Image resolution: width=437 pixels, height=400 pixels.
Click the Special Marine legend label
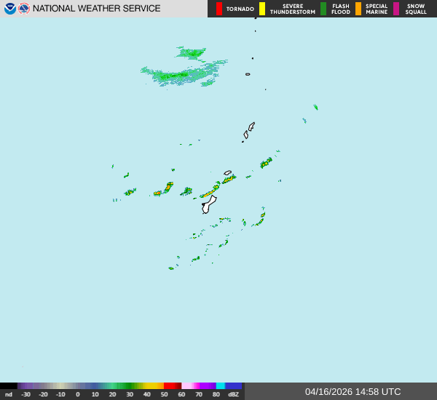[377, 9]
